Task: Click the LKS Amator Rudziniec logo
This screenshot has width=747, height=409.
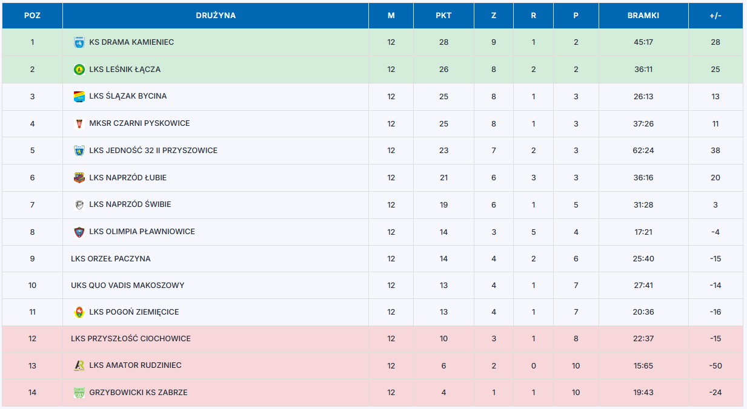Action: tap(79, 365)
